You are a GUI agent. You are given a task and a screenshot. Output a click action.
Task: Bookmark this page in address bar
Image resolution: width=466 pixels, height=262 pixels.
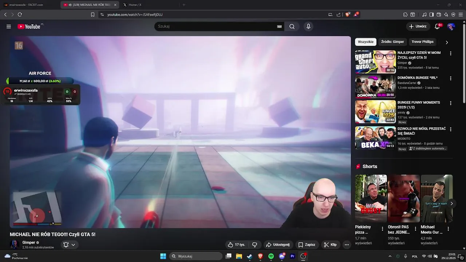click(x=92, y=15)
